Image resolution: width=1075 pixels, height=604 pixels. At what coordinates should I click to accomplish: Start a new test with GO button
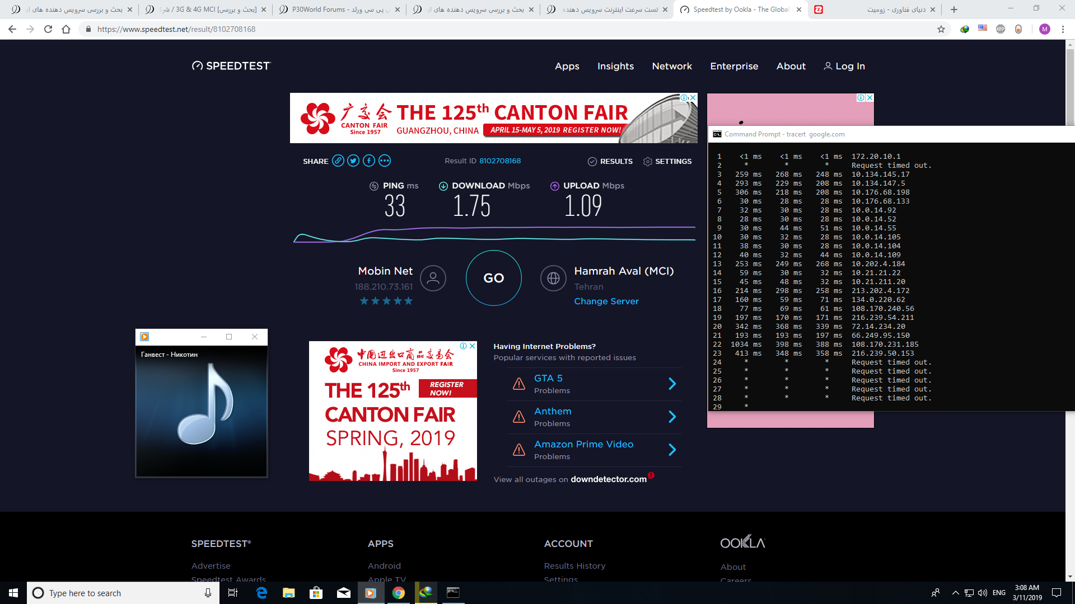pos(494,278)
